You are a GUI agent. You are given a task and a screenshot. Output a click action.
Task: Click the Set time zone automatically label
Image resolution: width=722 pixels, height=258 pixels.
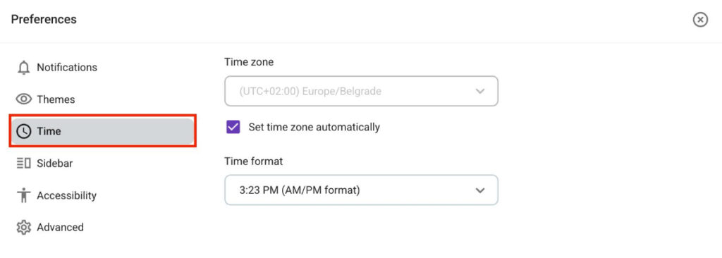pos(314,127)
